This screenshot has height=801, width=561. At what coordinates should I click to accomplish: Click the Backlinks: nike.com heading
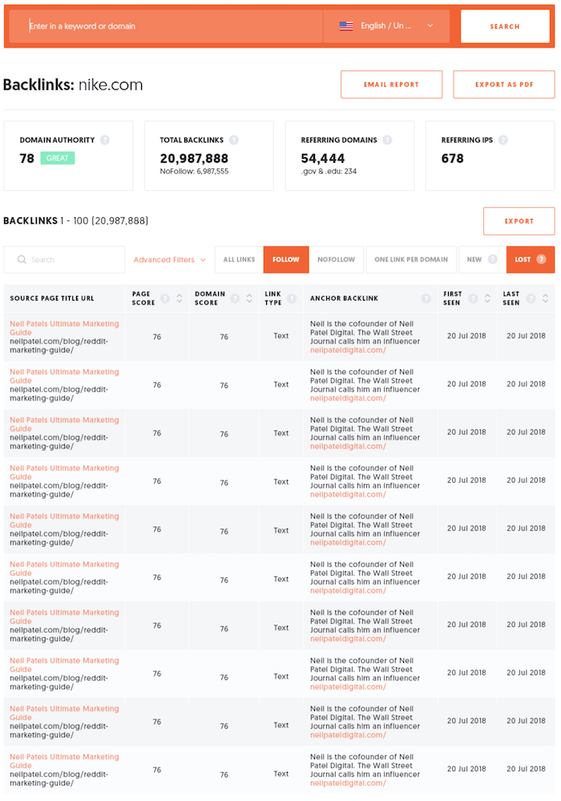[73, 85]
